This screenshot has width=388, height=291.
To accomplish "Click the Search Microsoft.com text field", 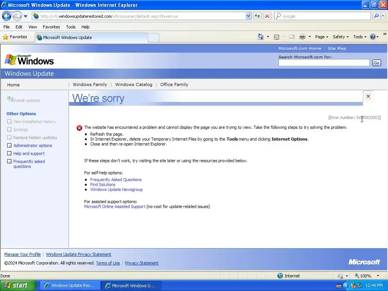I will point(324,63).
